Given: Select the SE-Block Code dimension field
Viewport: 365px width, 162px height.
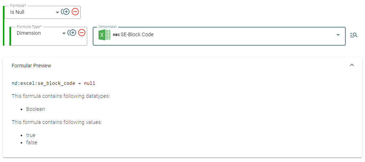Looking at the screenshot, I should click(x=219, y=37).
